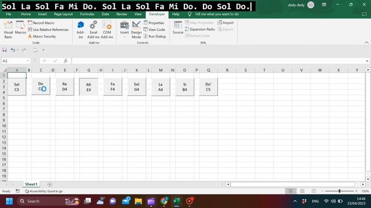Open Accessibility: Good to go status
This screenshot has width=371, height=208.
[44, 191]
